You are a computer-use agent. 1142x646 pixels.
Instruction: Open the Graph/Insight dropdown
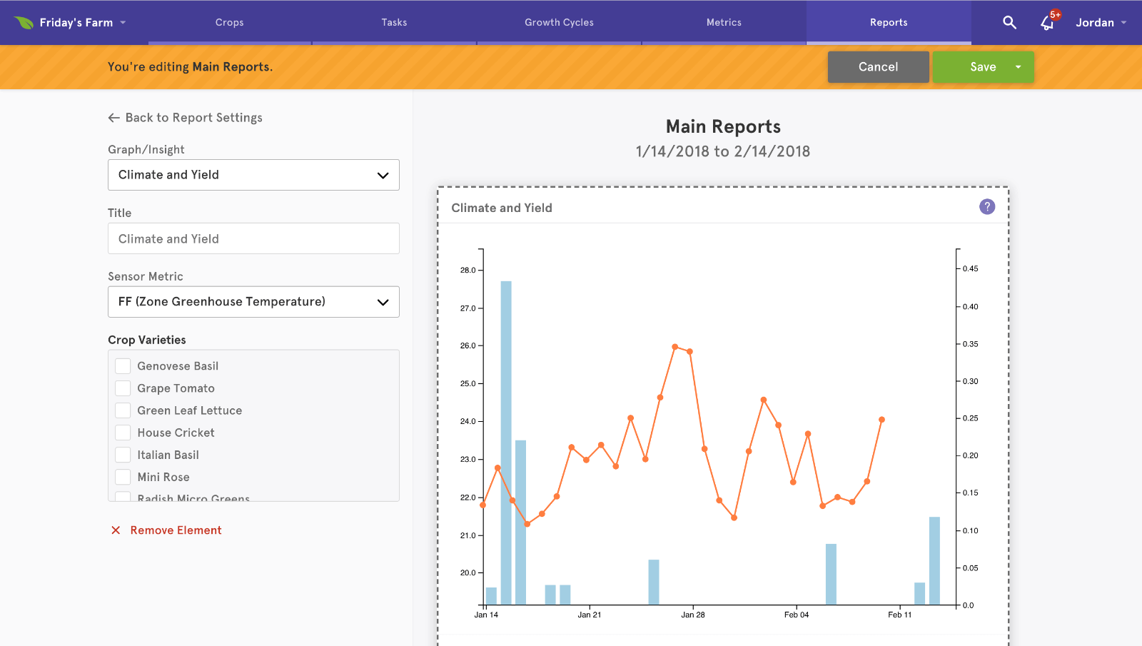click(253, 175)
